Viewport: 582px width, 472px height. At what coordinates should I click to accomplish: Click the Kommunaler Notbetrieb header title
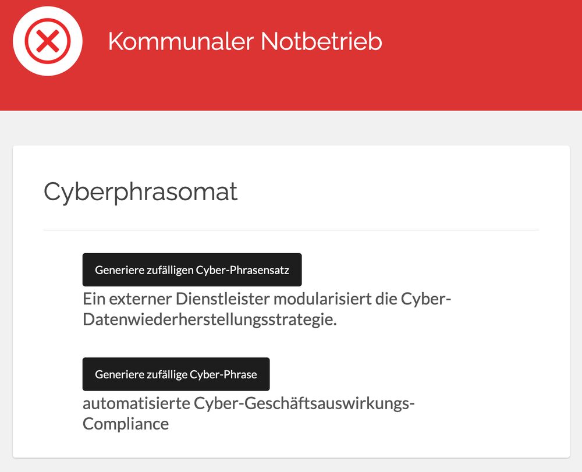click(x=245, y=41)
